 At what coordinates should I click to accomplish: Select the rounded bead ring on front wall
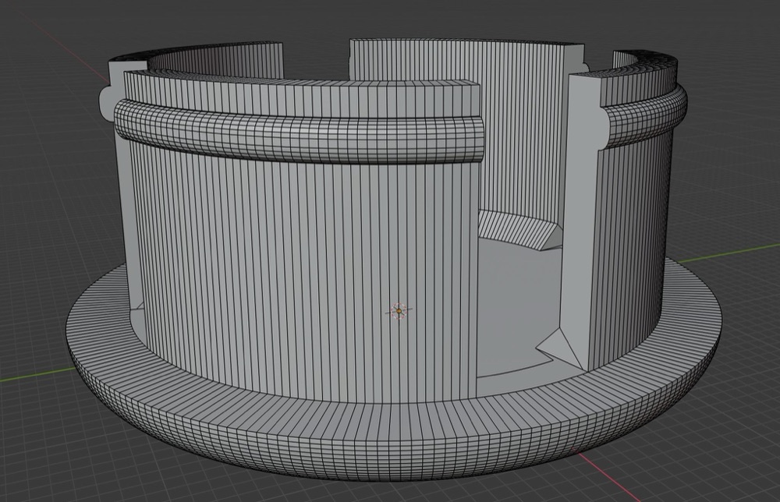pos(299,132)
